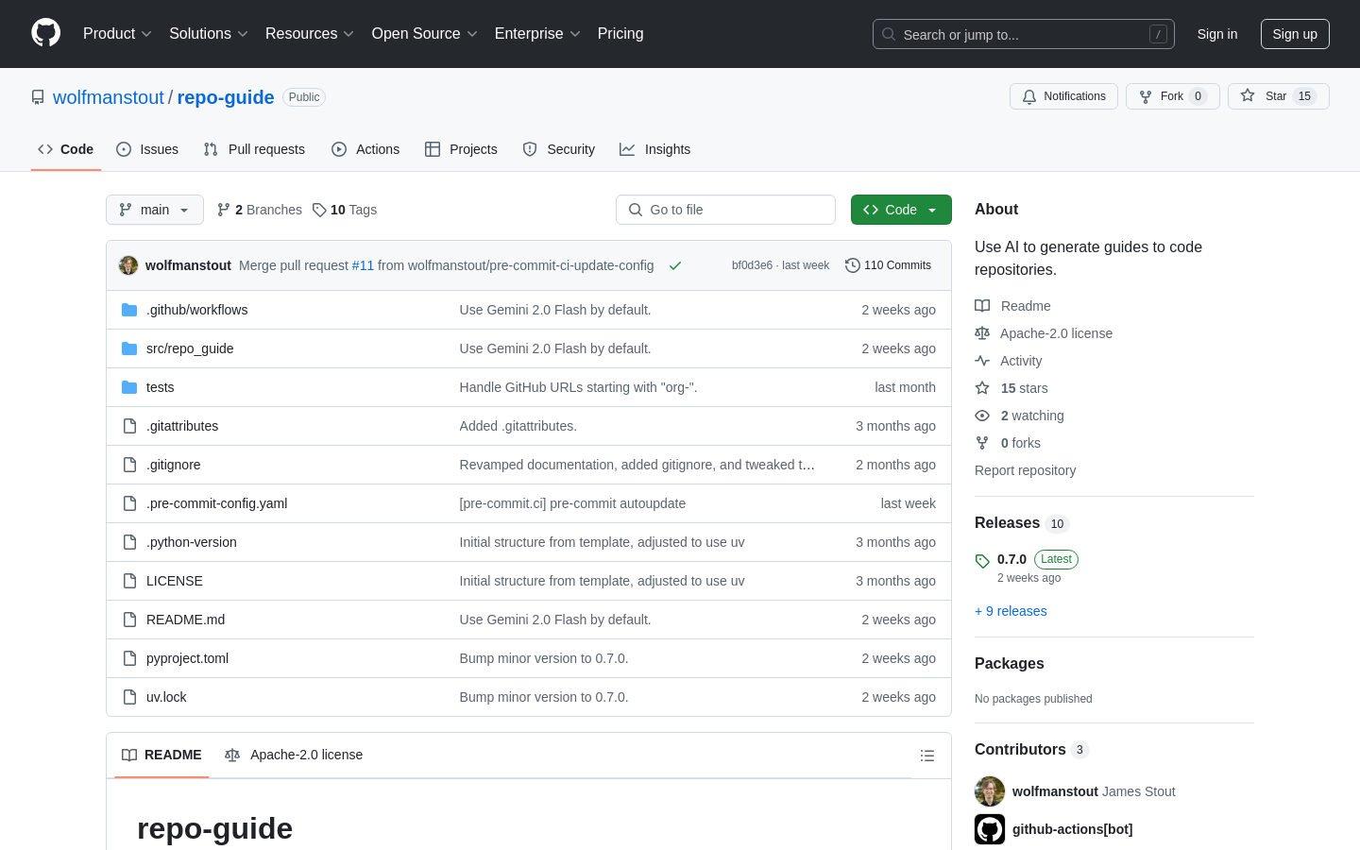
Task: Expand the Open Source menu
Action: (425, 34)
